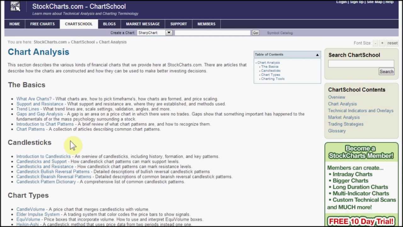Image resolution: width=403 pixels, height=227 pixels.
Task: Increase font size with plus button
Action: pyautogui.click(x=382, y=43)
